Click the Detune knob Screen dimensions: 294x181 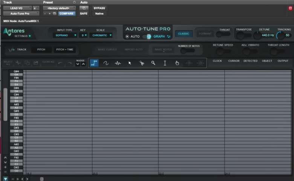[x=257, y=35]
